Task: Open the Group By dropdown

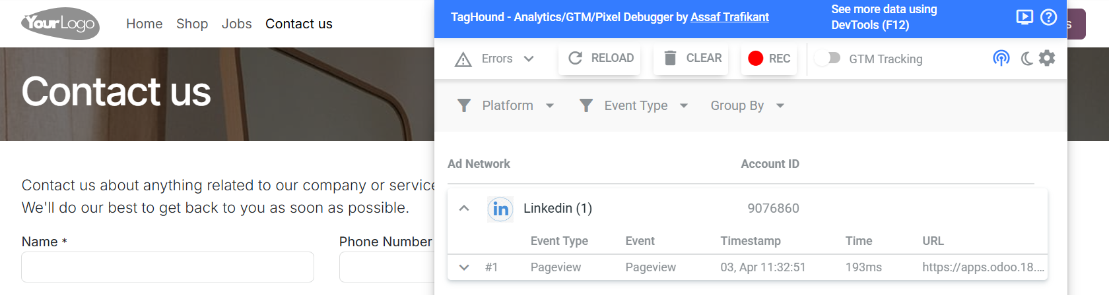Action: 747,106
